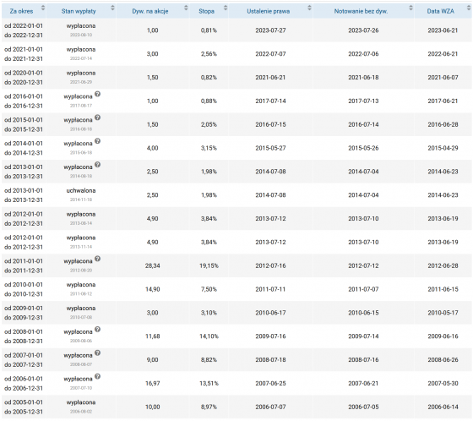
Task: Select the uchwalona status row cell
Action: (x=81, y=194)
